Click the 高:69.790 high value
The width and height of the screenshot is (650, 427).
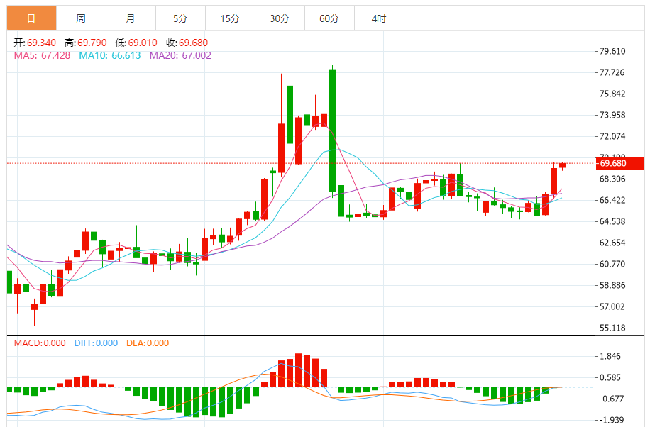click(x=86, y=43)
